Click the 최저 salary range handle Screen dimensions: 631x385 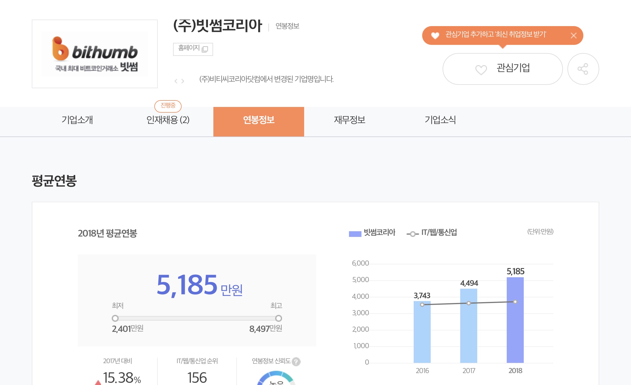115,318
